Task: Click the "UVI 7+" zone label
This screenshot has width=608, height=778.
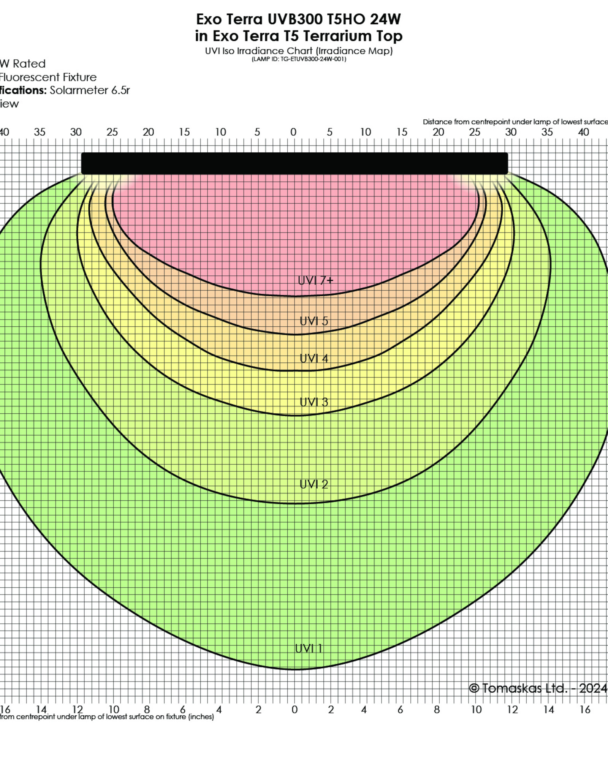Action: [x=315, y=280]
